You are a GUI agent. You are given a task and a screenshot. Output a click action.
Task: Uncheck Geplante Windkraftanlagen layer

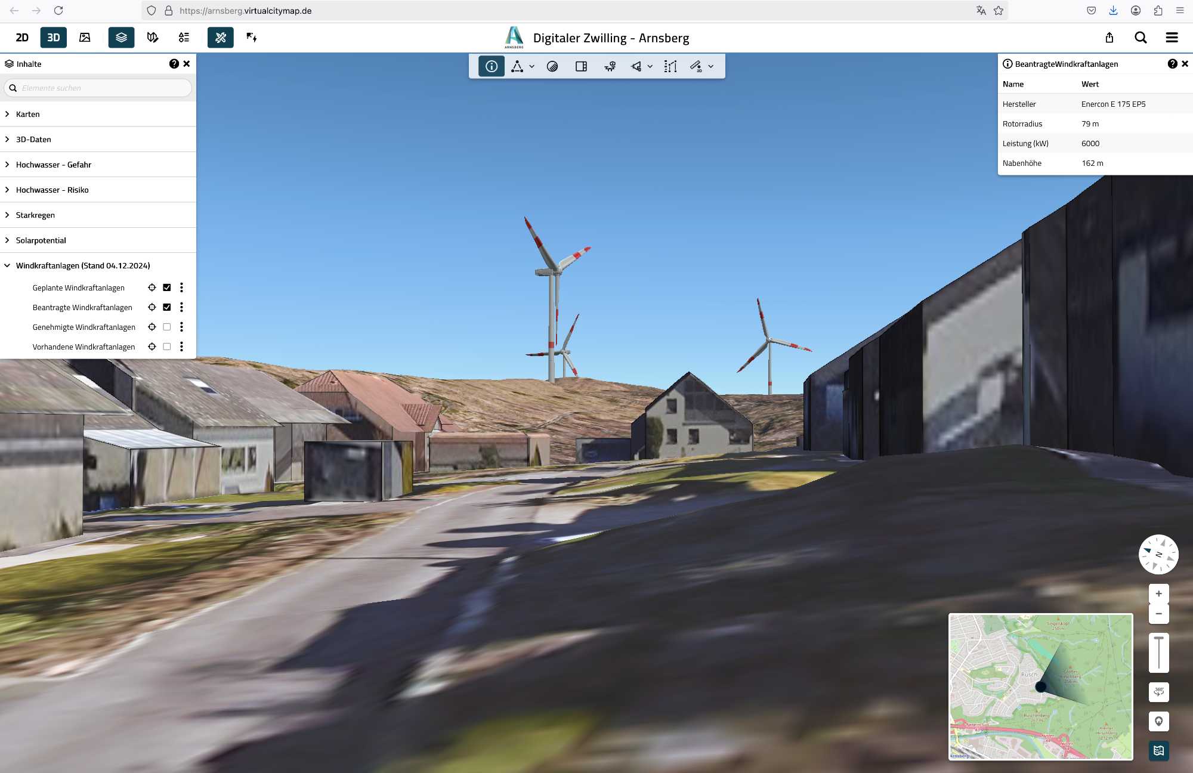167,287
